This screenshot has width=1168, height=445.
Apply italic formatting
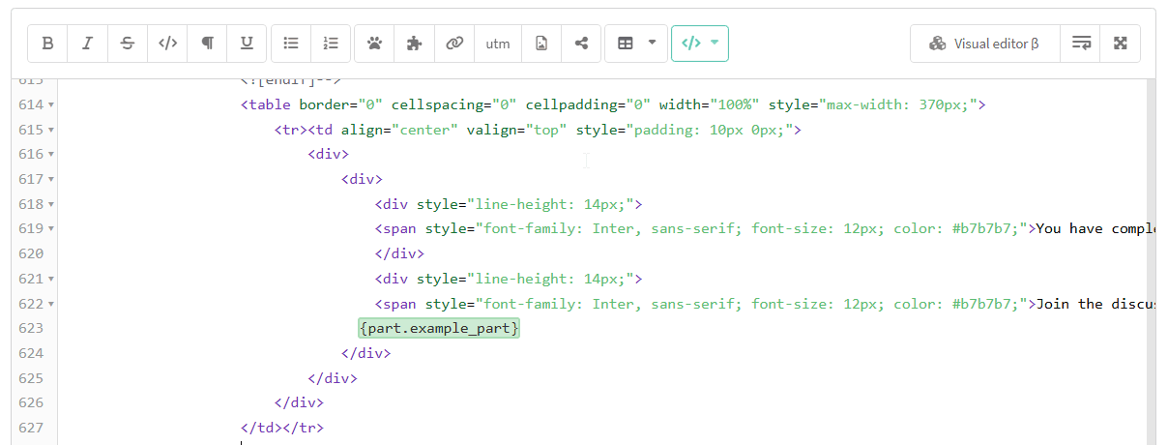[87, 44]
